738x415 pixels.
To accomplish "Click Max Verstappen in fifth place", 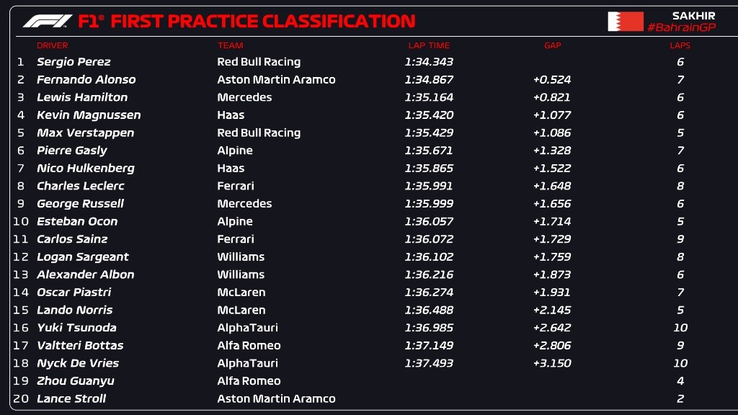I will tap(86, 133).
